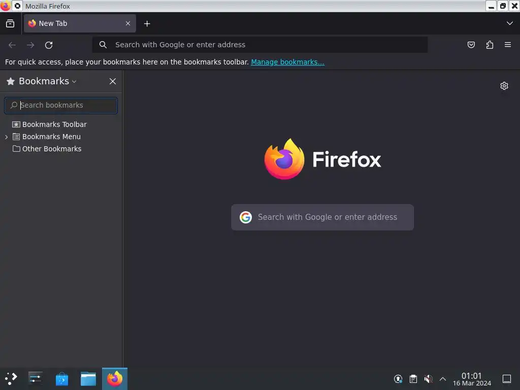Open Dolphin file manager from taskbar

pyautogui.click(x=88, y=379)
